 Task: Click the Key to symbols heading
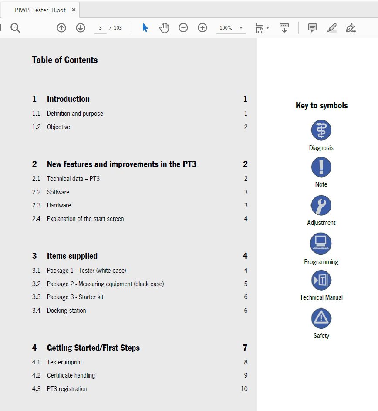coord(321,105)
